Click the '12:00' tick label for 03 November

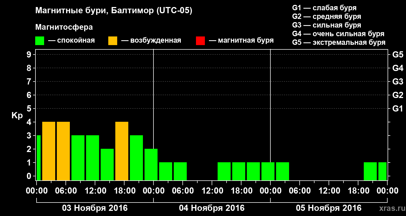95,191
